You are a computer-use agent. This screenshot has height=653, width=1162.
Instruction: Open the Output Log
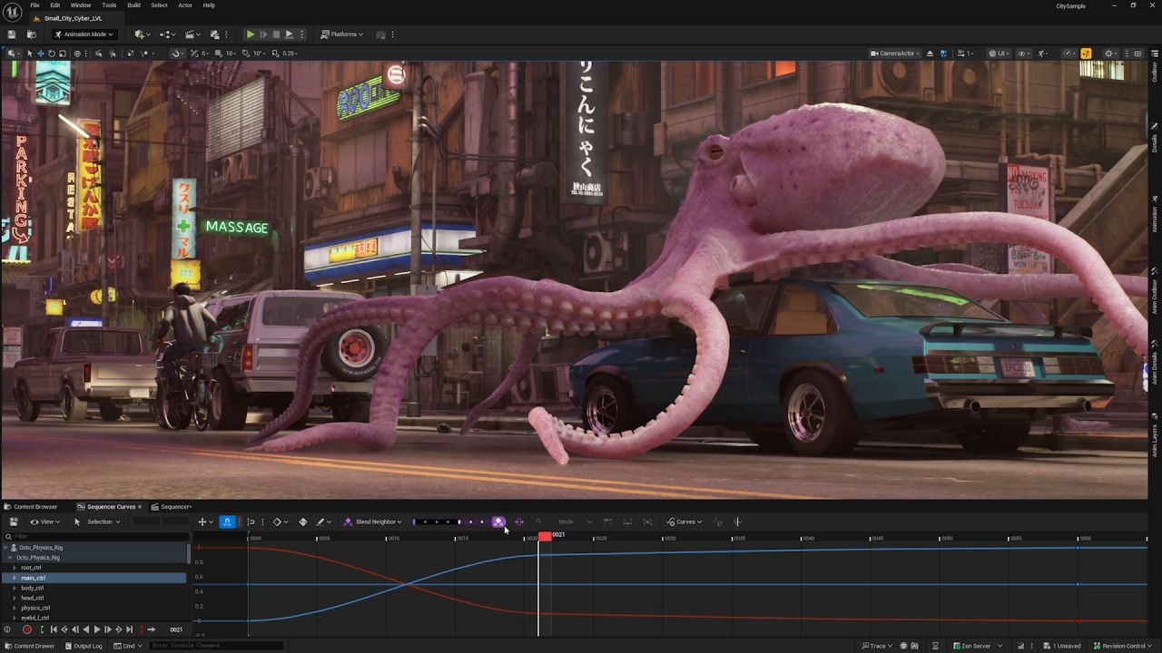84,646
